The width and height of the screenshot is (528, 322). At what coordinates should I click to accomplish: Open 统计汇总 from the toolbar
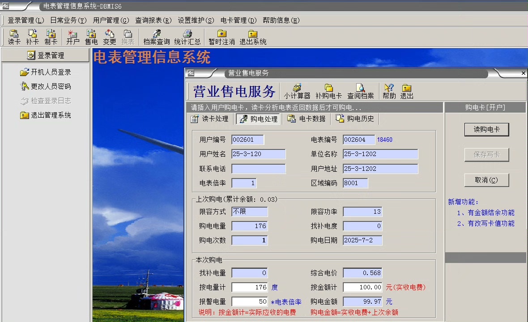(187, 37)
